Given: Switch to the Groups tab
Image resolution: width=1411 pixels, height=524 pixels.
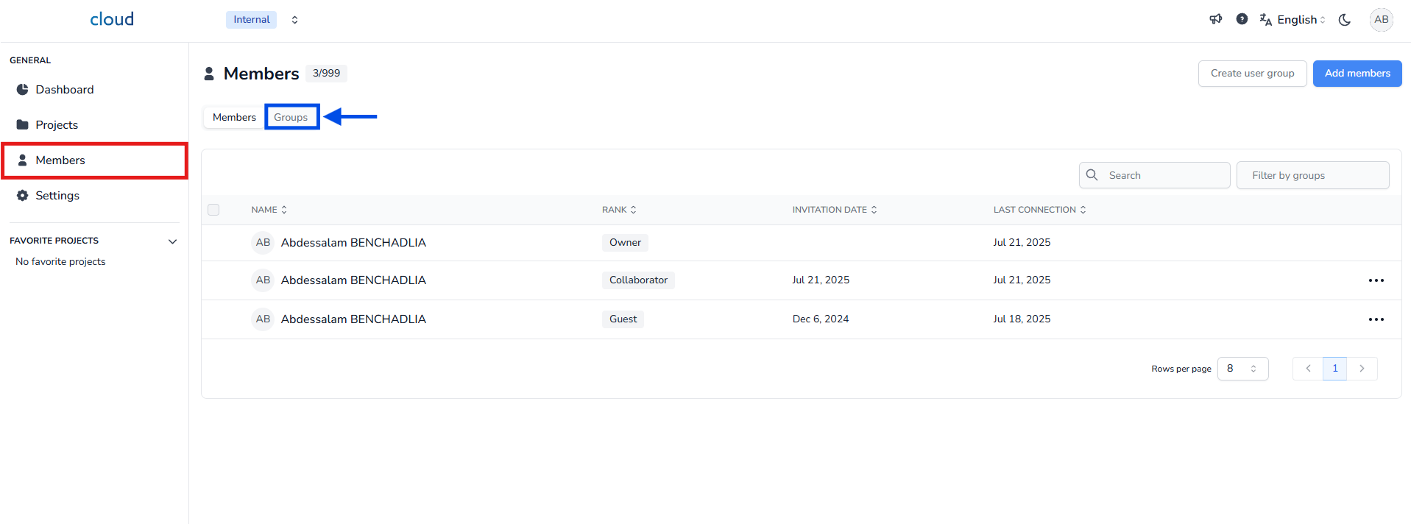Looking at the screenshot, I should coord(291,117).
